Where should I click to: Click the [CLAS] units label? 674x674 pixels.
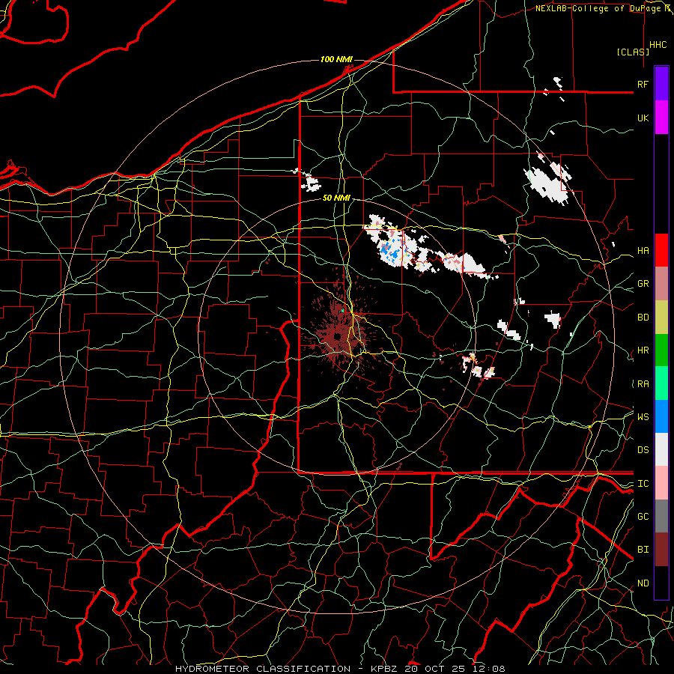[633, 52]
